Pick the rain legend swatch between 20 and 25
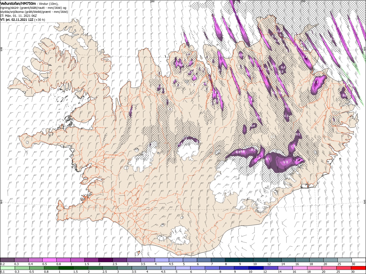 329,268
